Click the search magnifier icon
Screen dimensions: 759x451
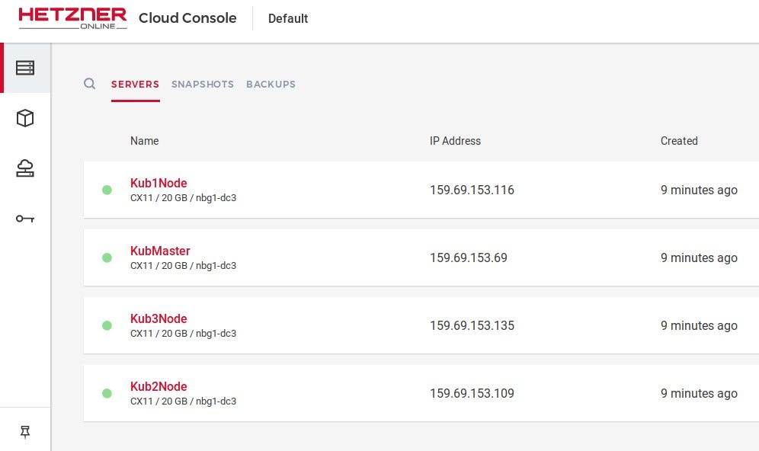(x=90, y=84)
